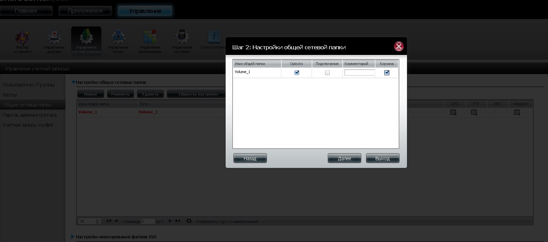Enable Подключение checkbox for Volume_1
Viewport: 548px width, 242px height.
click(x=327, y=73)
